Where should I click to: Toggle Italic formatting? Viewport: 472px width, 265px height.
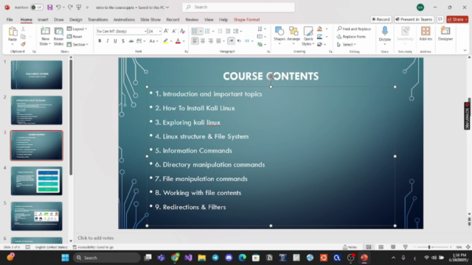(x=108, y=41)
